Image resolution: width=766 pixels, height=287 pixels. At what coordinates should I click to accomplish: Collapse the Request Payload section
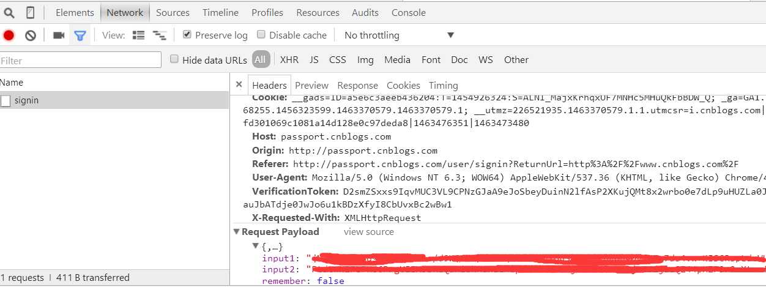(x=237, y=232)
